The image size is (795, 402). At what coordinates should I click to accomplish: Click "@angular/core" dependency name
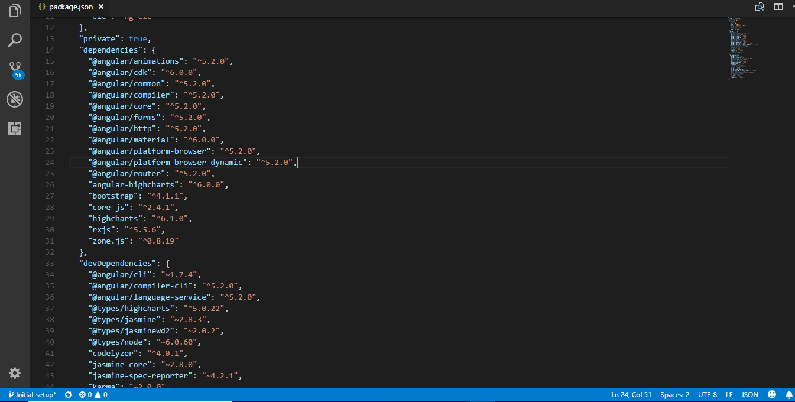coord(122,106)
